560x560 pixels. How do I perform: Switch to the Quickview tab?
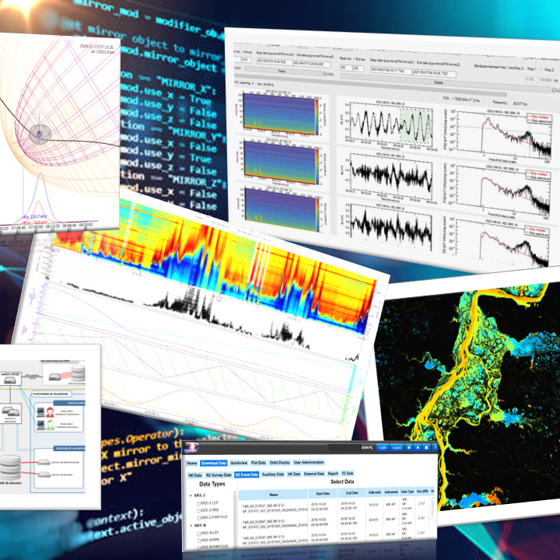tap(239, 463)
